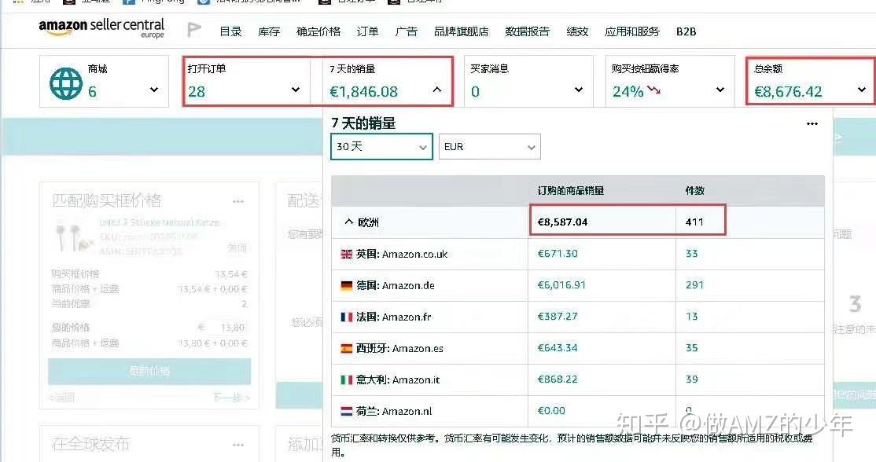Screen dimensions: 876x462
Task: Click the Netherlands flag icon
Action: pos(346,411)
